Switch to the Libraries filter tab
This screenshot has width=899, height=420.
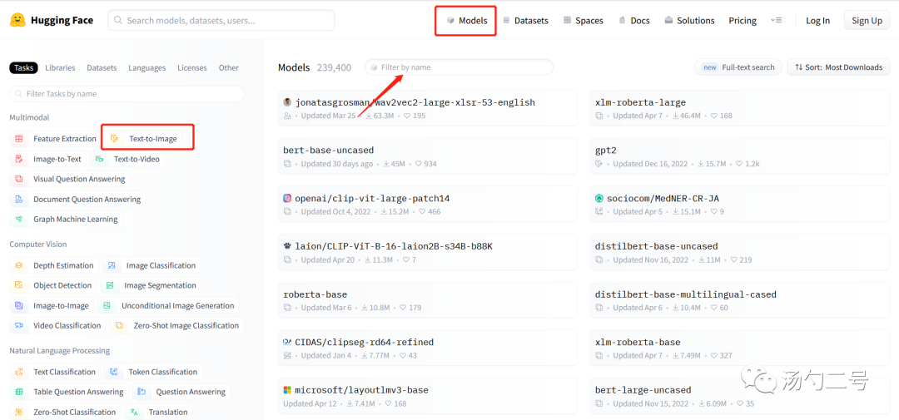[60, 67]
